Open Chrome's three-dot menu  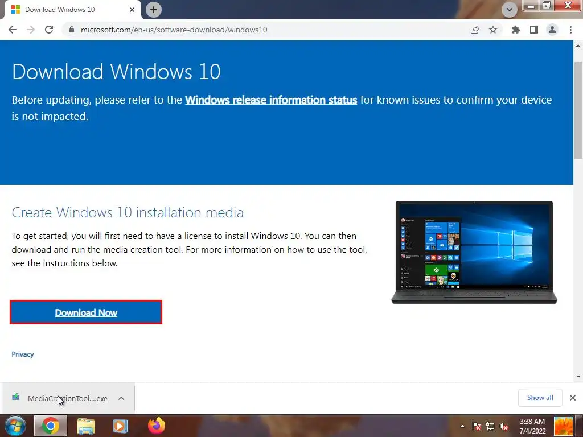point(570,30)
